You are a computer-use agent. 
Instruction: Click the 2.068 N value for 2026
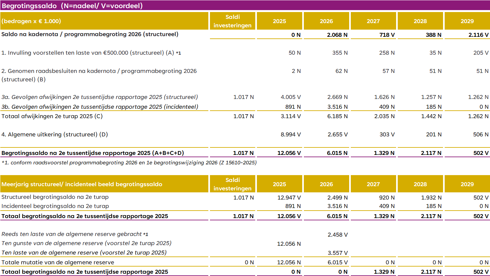coord(337,35)
